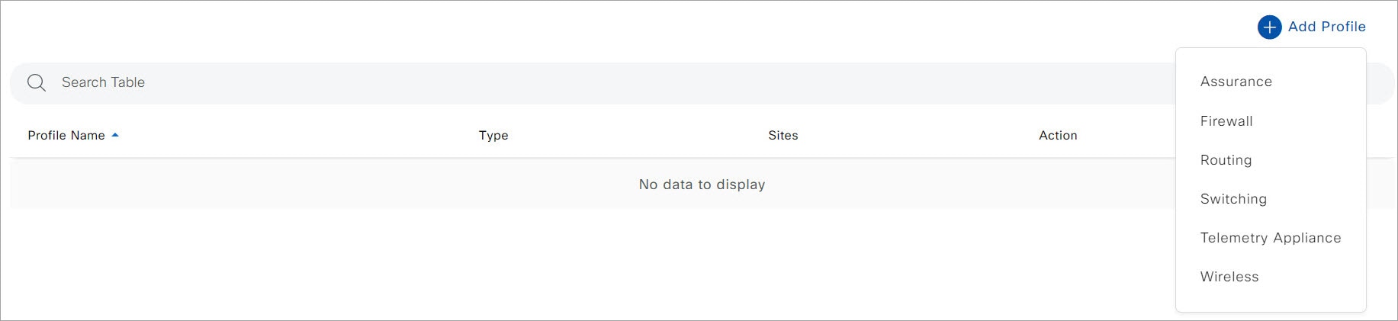Choose Wireless from the profile types
The image size is (1398, 321).
click(x=1229, y=277)
